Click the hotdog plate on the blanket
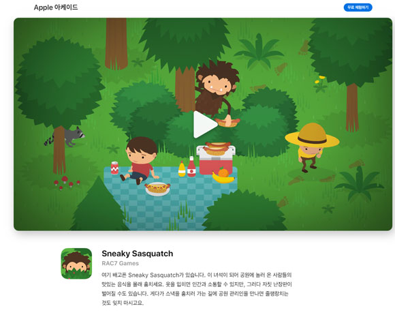 (157, 189)
